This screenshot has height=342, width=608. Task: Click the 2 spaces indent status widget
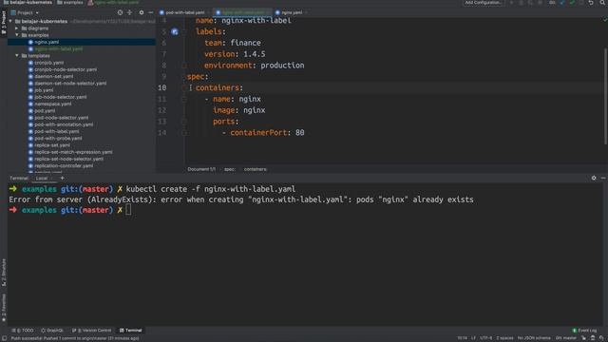[x=504, y=338]
